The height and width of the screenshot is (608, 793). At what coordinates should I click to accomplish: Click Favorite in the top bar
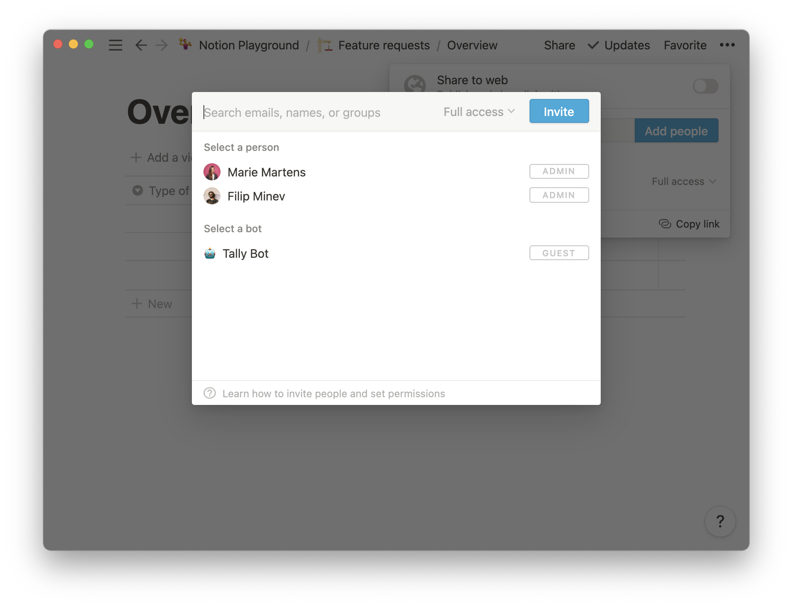[685, 45]
